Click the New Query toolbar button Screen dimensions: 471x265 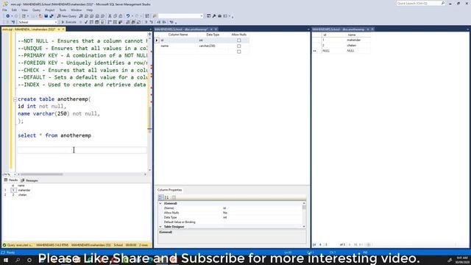[x=67, y=16]
